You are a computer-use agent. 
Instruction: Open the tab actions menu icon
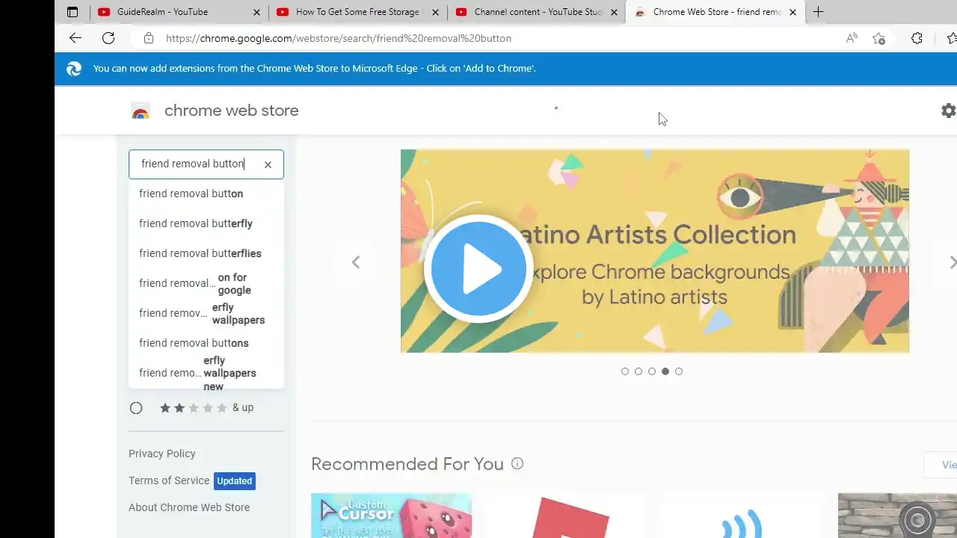(73, 12)
